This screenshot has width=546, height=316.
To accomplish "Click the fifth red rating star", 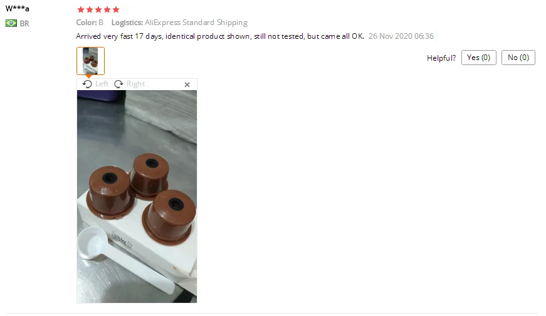I will tap(116, 9).
